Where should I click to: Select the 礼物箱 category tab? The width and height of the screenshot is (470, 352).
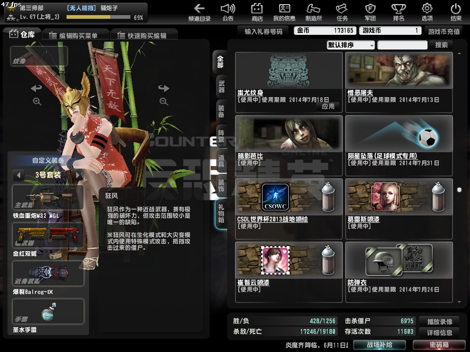pyautogui.click(x=221, y=214)
